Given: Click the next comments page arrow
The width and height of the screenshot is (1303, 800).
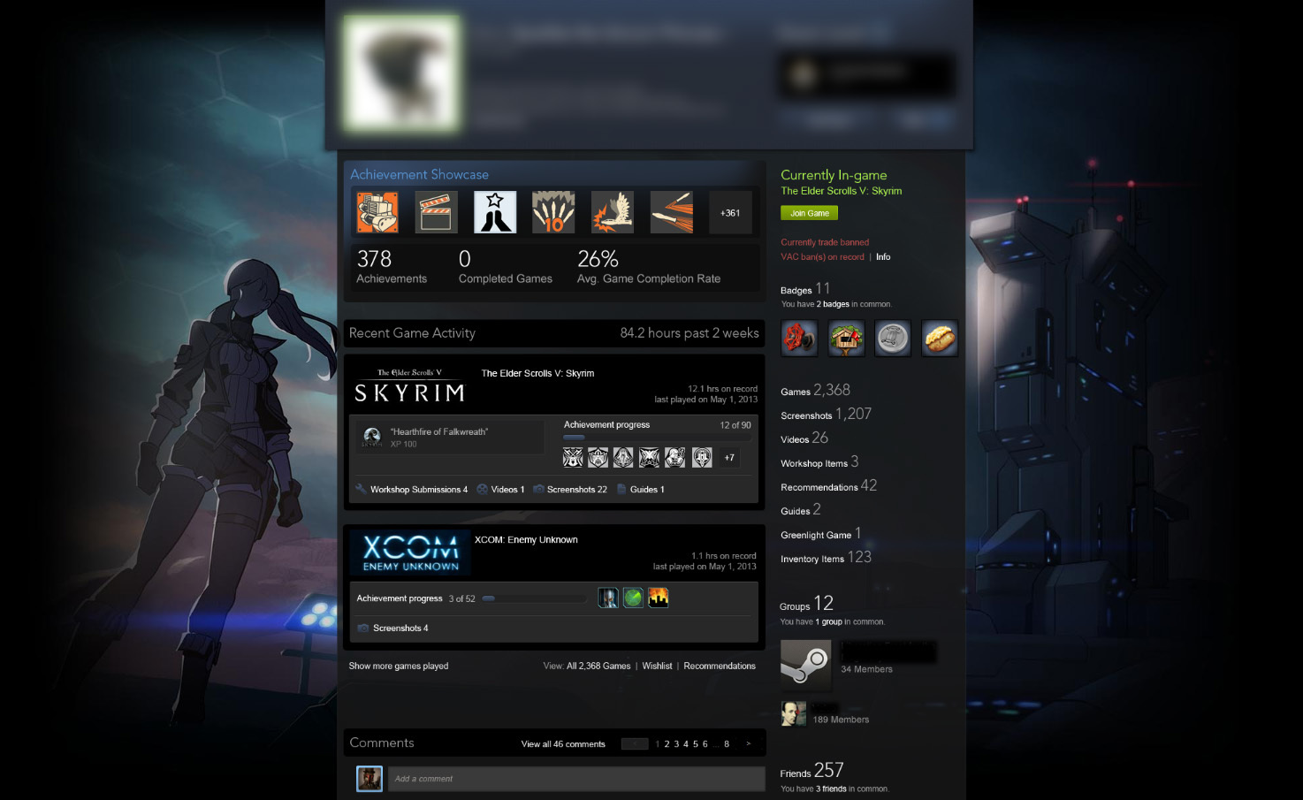Looking at the screenshot, I should pyautogui.click(x=748, y=744).
